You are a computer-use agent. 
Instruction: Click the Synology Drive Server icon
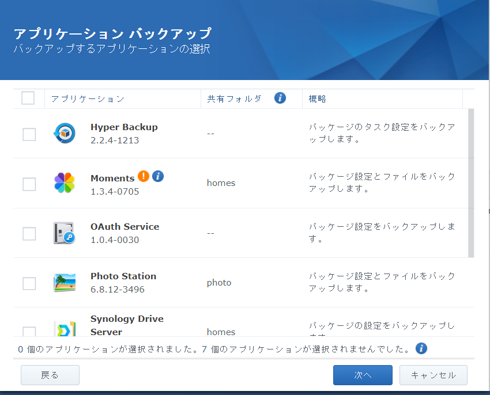point(65,328)
